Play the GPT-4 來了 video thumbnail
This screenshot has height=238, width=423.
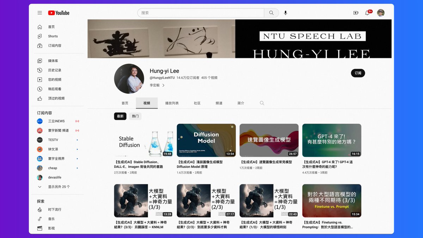click(332, 140)
